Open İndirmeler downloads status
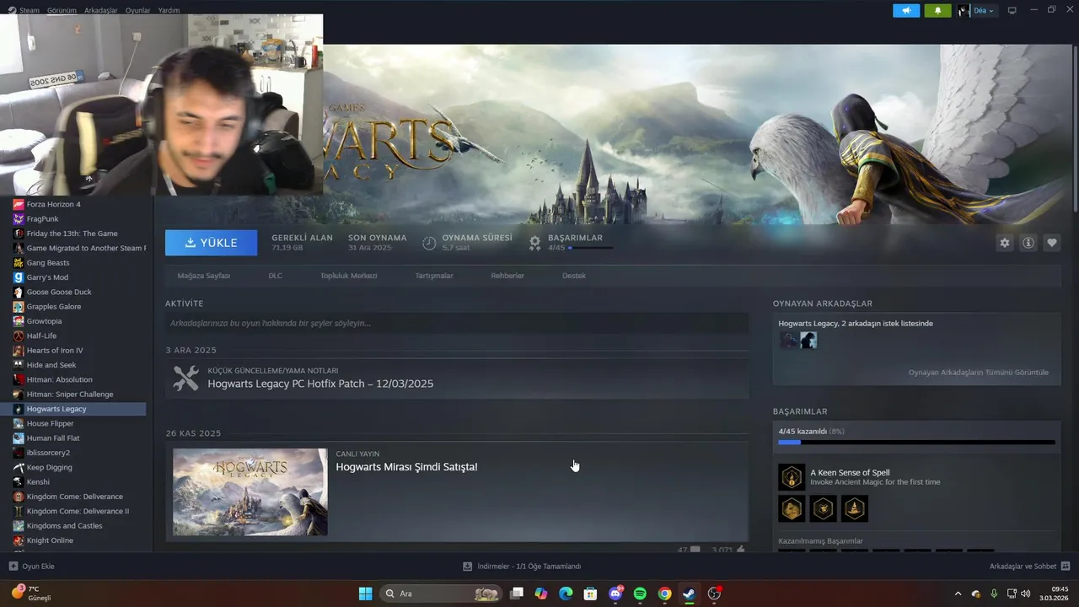This screenshot has height=607, width=1079. (523, 567)
